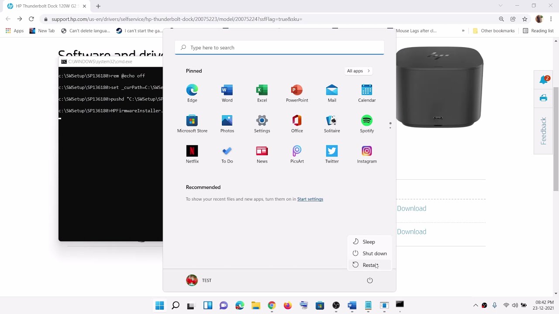Show hidden system tray icons

(x=476, y=305)
